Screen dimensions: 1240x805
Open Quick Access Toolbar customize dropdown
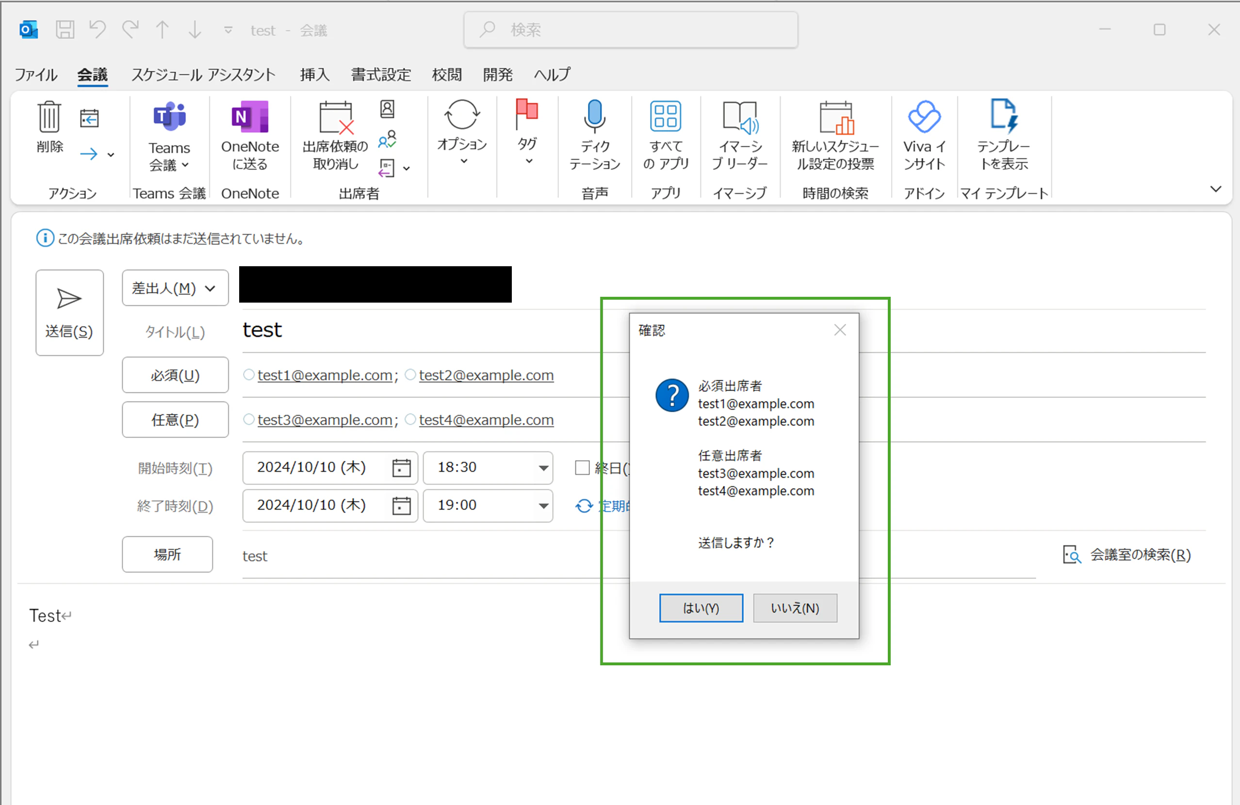click(228, 30)
